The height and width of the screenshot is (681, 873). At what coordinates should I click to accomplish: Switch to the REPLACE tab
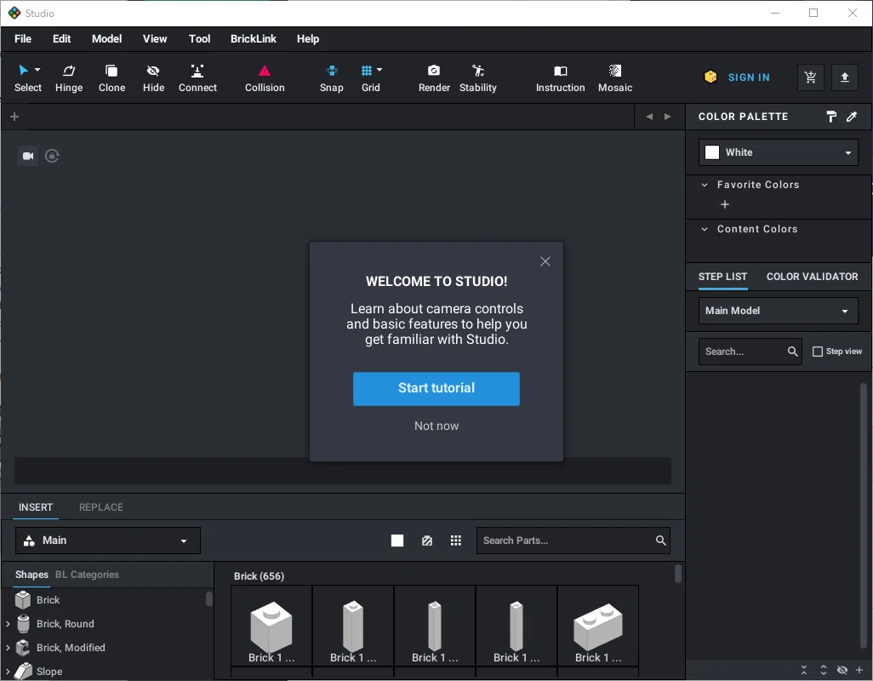pos(100,507)
